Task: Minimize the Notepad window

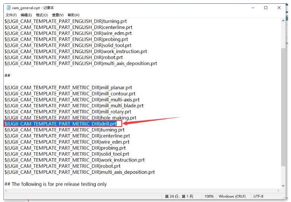Action: [x=253, y=8]
